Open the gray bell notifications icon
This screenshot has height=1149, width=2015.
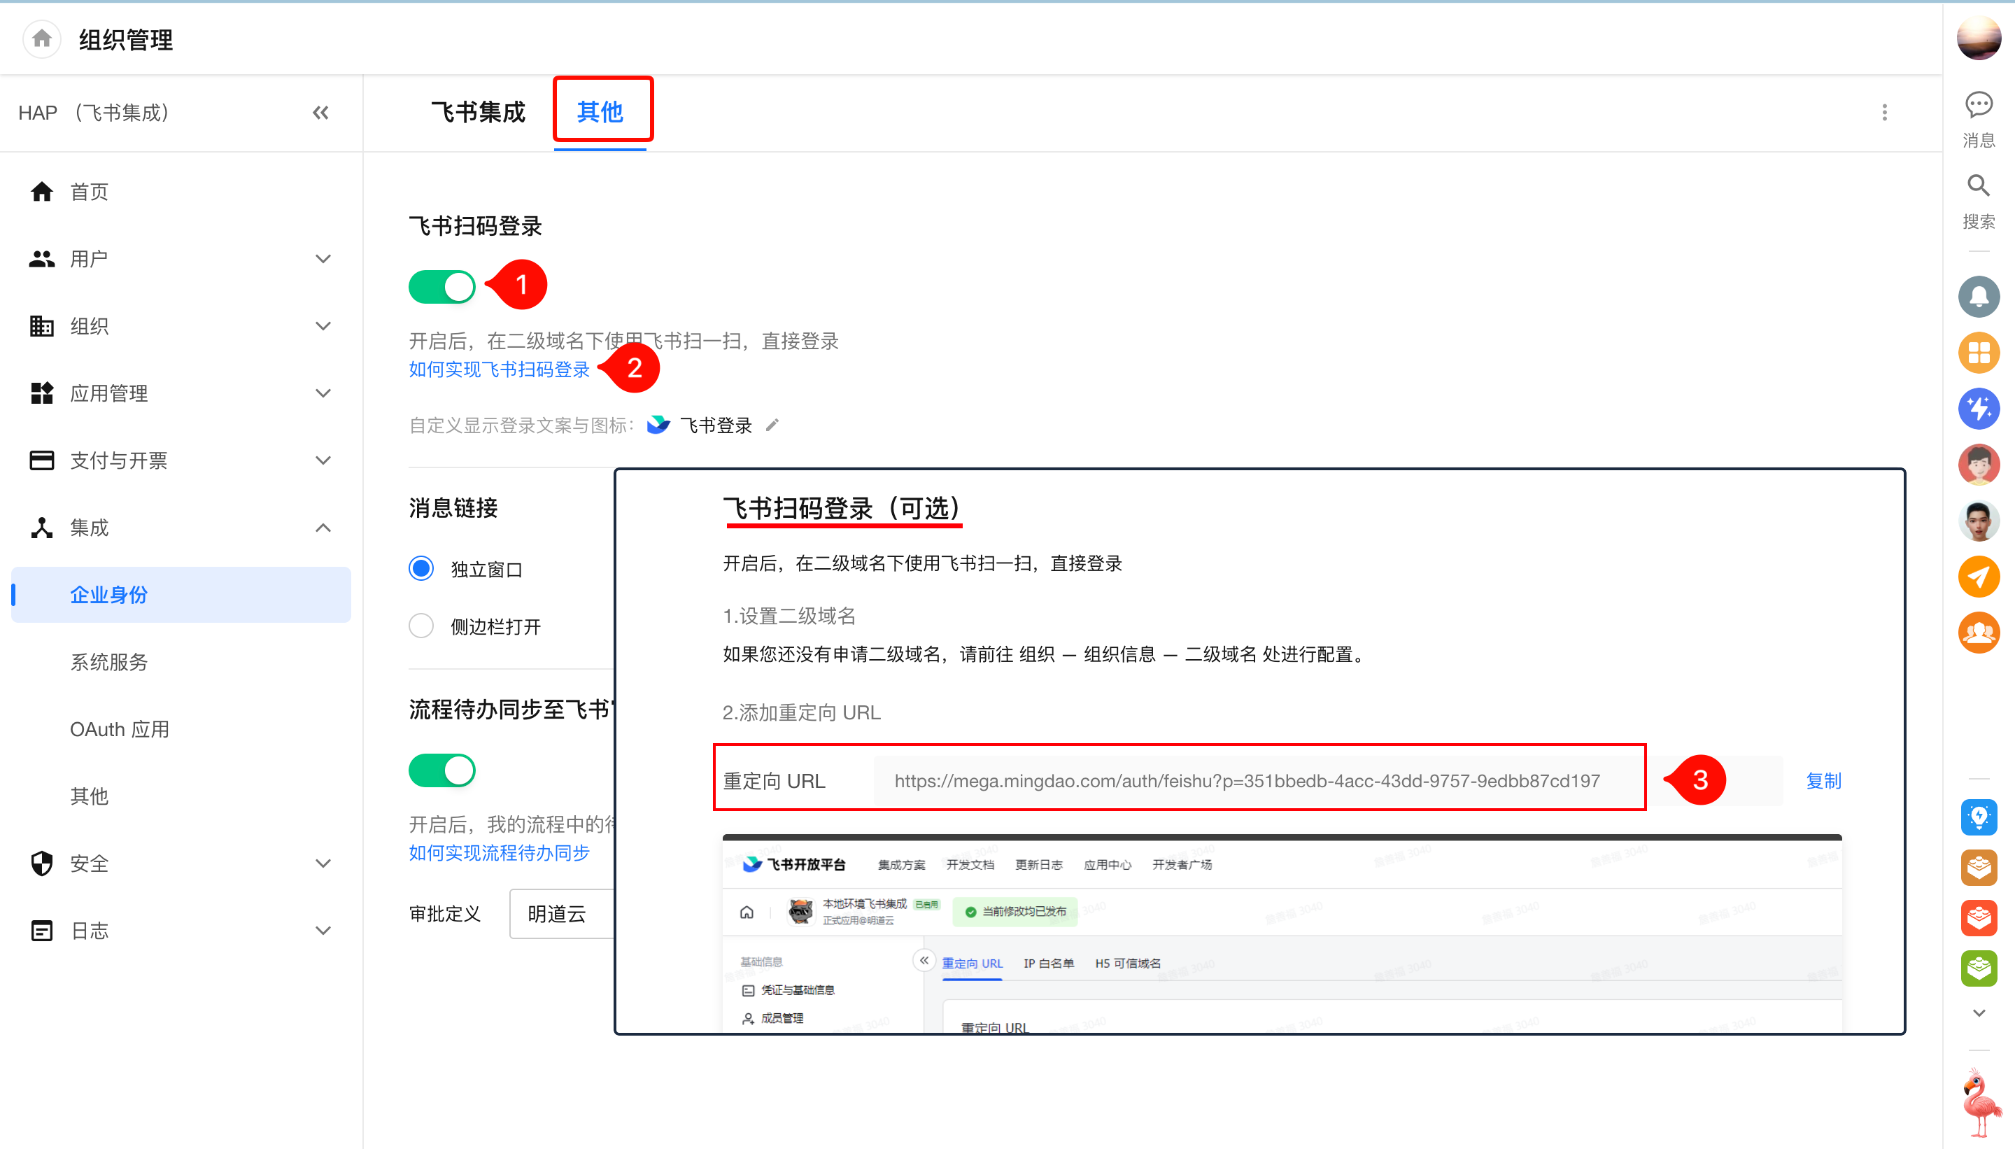(x=1978, y=296)
